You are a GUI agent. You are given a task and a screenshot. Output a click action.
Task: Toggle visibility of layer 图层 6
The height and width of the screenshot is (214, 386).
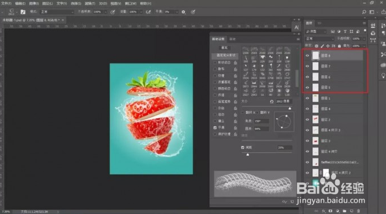tap(307, 77)
